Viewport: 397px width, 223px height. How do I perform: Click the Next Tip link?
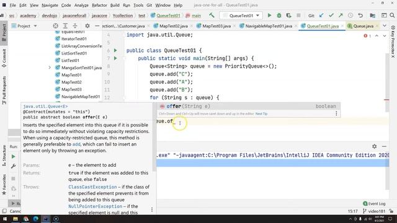pos(261,114)
